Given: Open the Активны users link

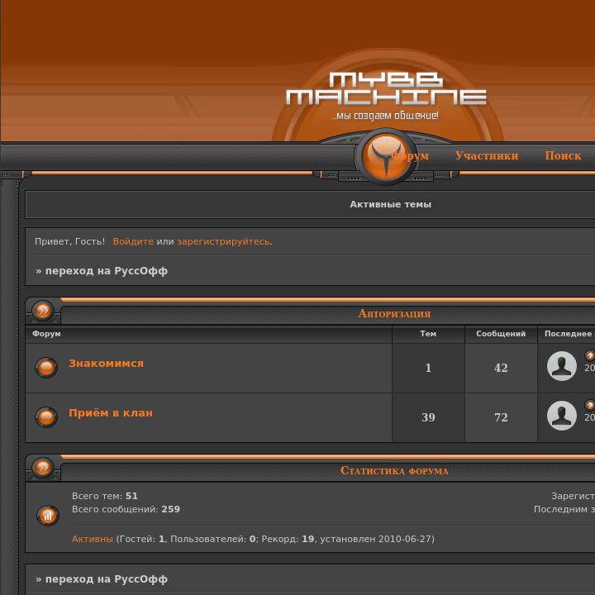Looking at the screenshot, I should click(x=93, y=539).
